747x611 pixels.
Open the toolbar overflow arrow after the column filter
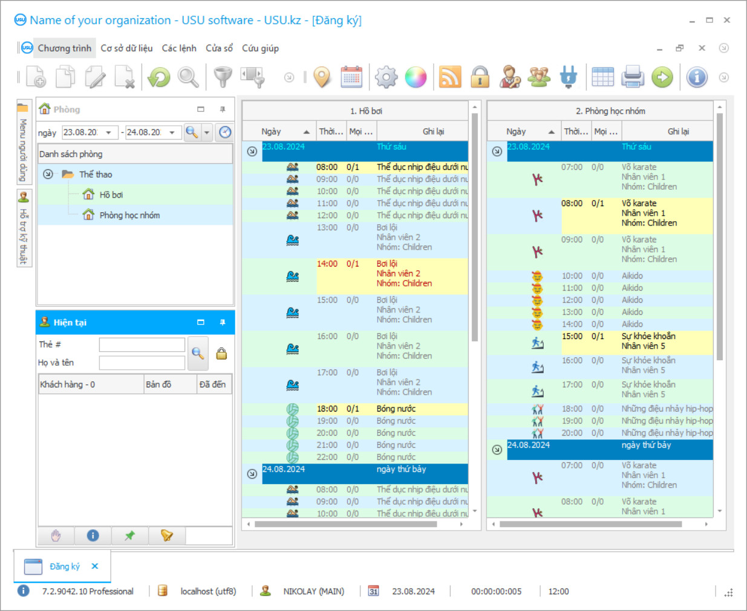289,77
